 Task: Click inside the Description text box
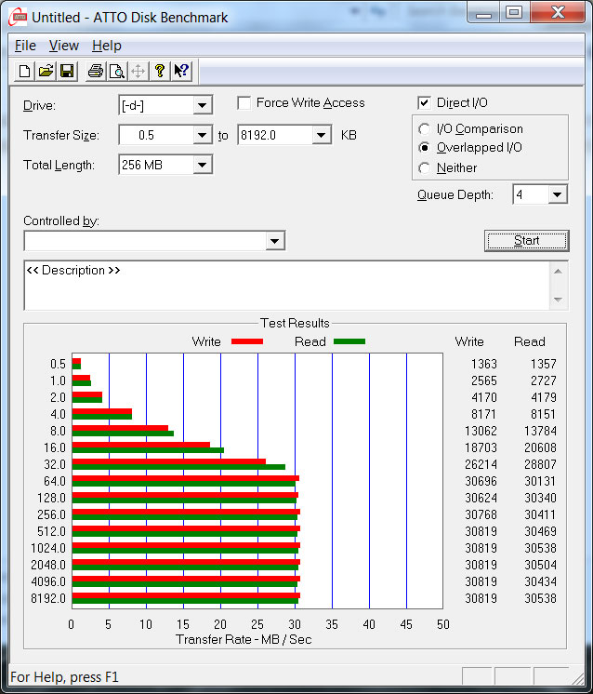click(x=286, y=286)
